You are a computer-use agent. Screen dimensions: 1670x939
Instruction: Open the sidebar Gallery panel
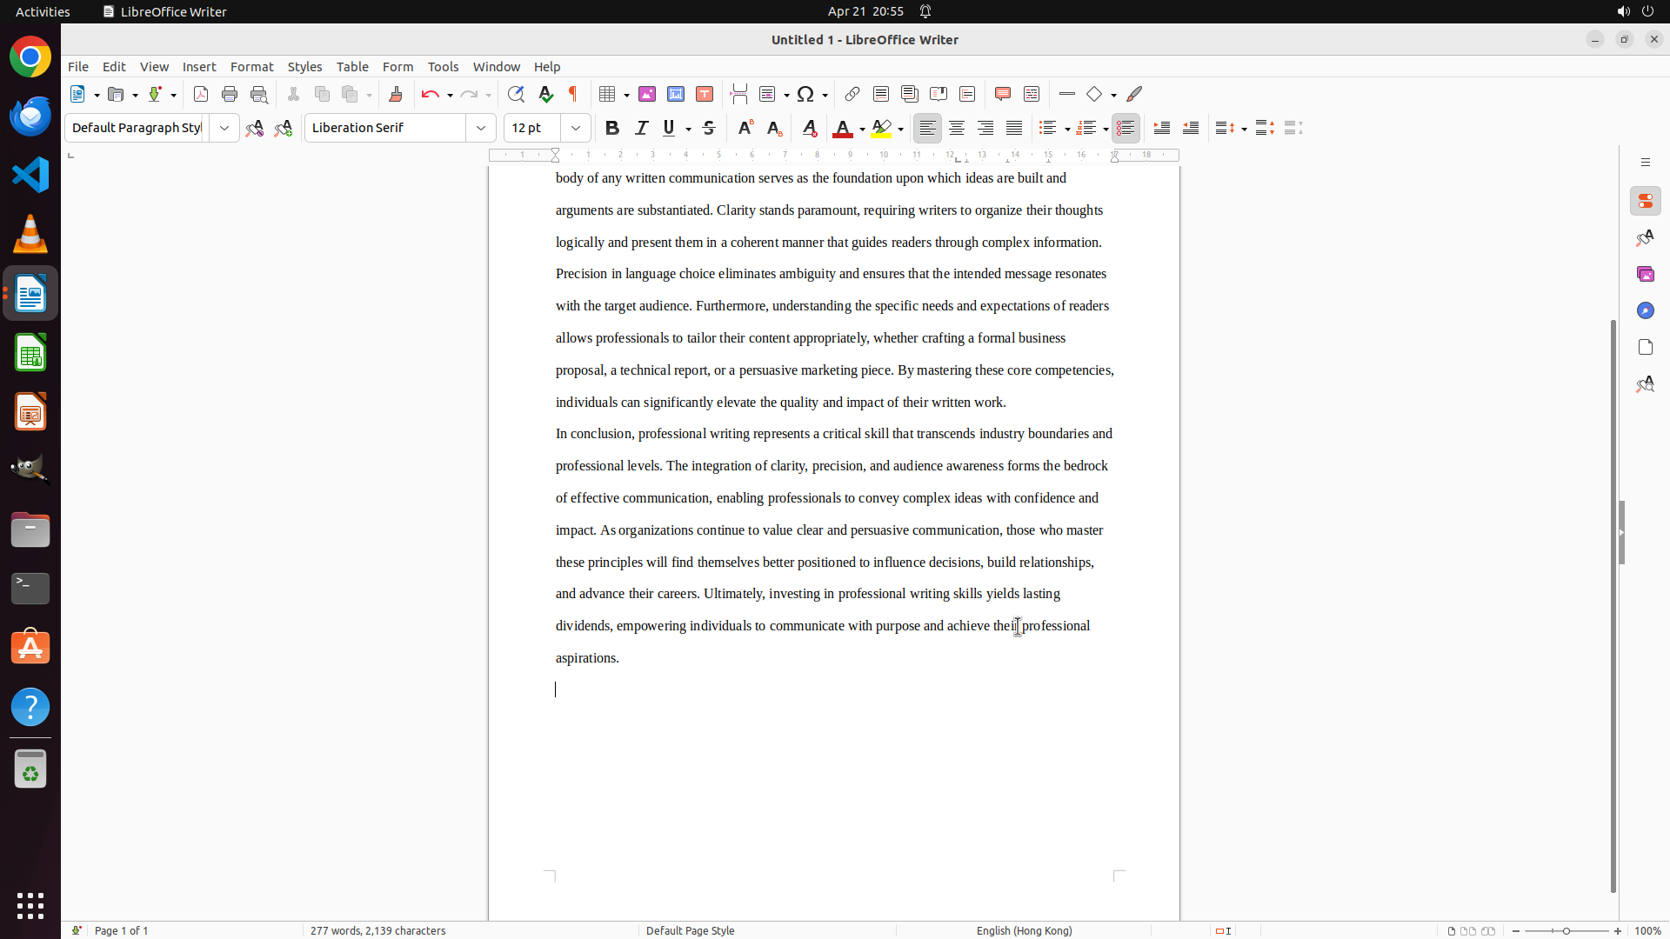click(x=1645, y=274)
